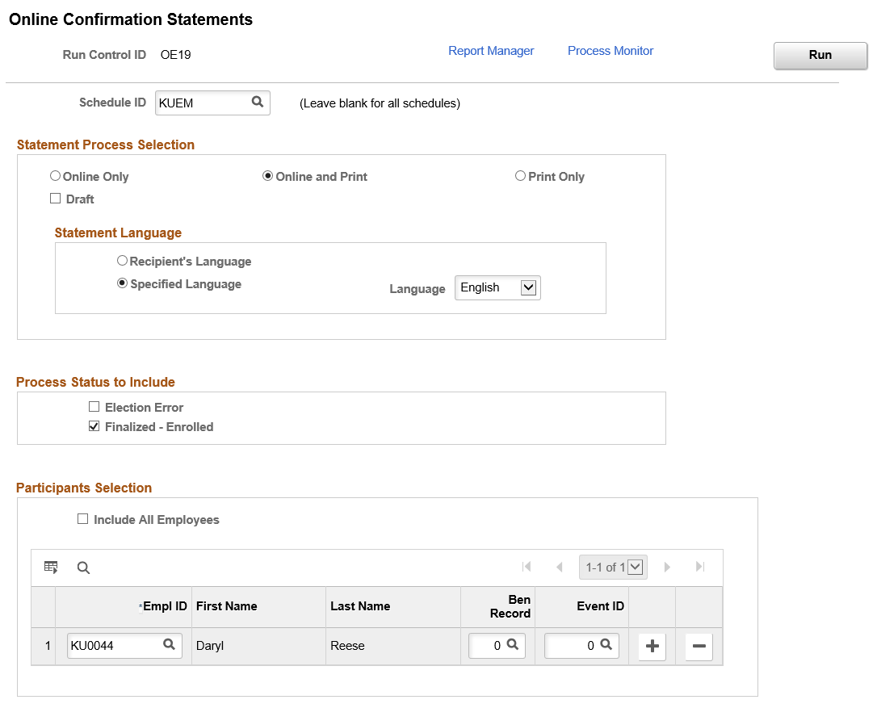Go to next row in participants grid
Image resolution: width=877 pixels, height=708 pixels.
coord(667,567)
